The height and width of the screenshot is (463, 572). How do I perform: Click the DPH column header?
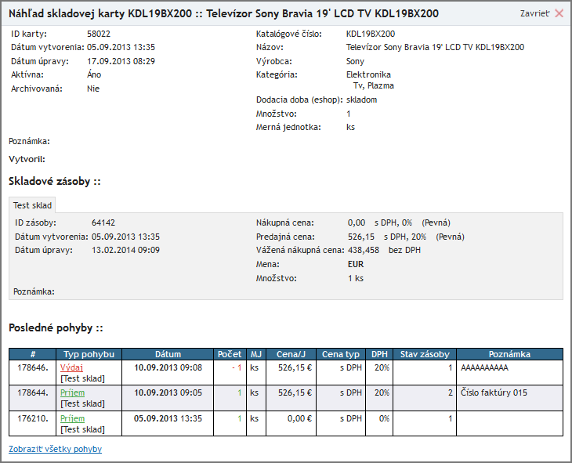pyautogui.click(x=379, y=354)
